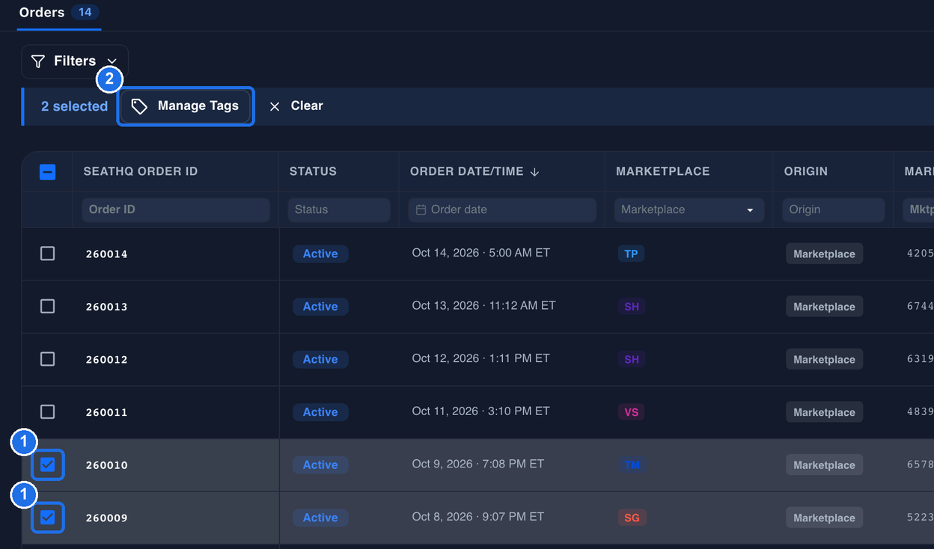Viewport: 934px width, 549px height.
Task: Click the Manage Tags button
Action: tap(186, 106)
